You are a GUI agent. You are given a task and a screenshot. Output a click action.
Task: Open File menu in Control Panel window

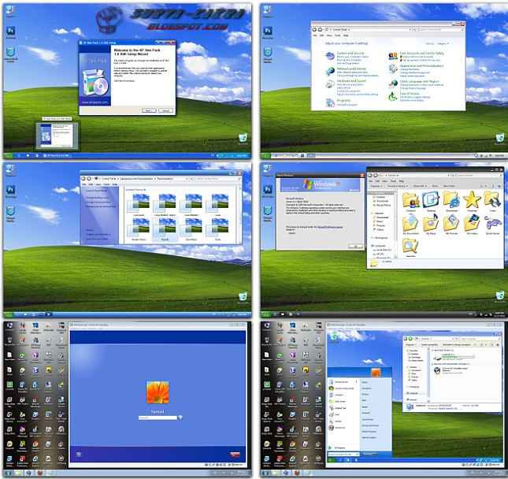[314, 35]
